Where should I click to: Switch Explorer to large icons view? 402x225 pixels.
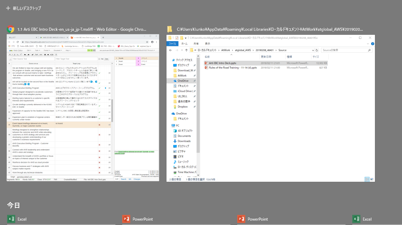coord(372,179)
